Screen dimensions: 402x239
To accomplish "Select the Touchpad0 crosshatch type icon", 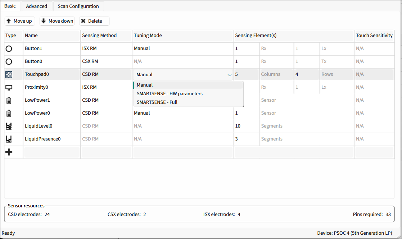I will [x=9, y=74].
